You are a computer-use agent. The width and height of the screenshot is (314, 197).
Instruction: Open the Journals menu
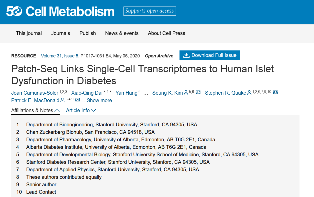point(60,33)
